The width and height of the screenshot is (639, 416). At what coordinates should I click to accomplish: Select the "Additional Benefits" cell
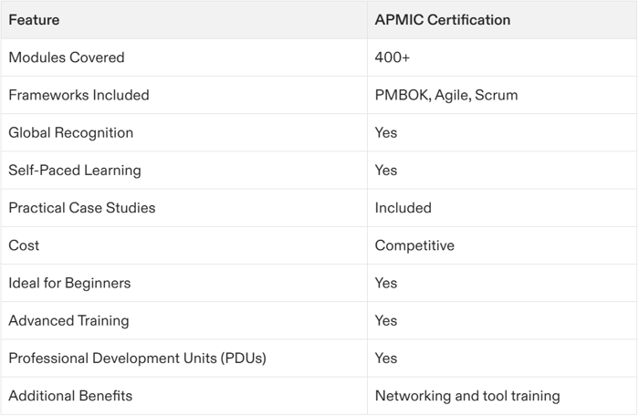point(70,396)
